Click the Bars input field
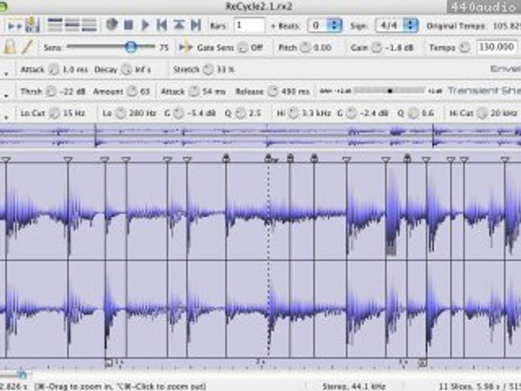 (x=249, y=25)
